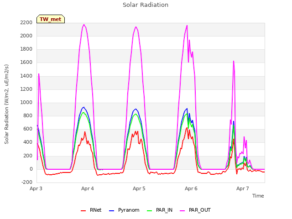Click the Pyranom peak before Apr 4
292x219 pixels.
coord(84,107)
